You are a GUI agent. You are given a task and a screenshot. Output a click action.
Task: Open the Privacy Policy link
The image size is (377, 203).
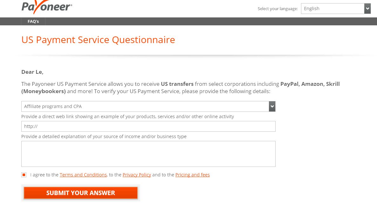tap(137, 175)
